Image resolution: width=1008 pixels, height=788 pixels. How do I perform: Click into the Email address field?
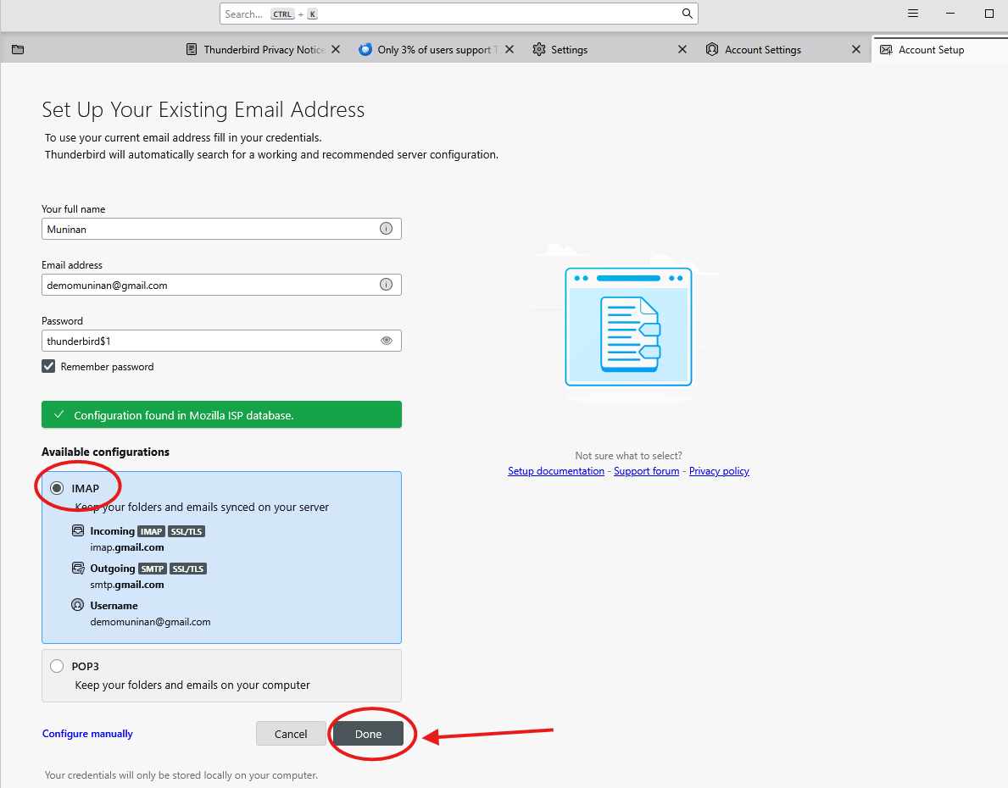pyautogui.click(x=222, y=285)
